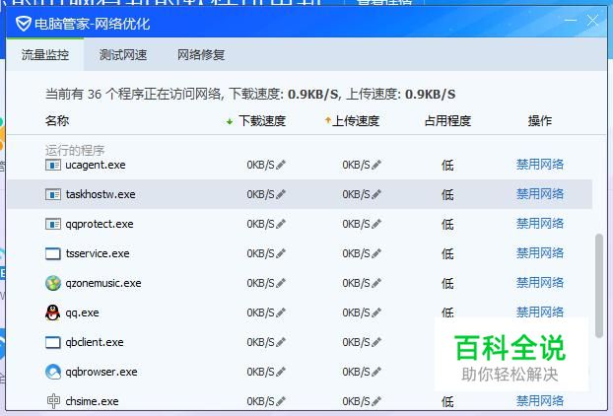
Task: Click the 占用程度 column header
Action: point(447,121)
